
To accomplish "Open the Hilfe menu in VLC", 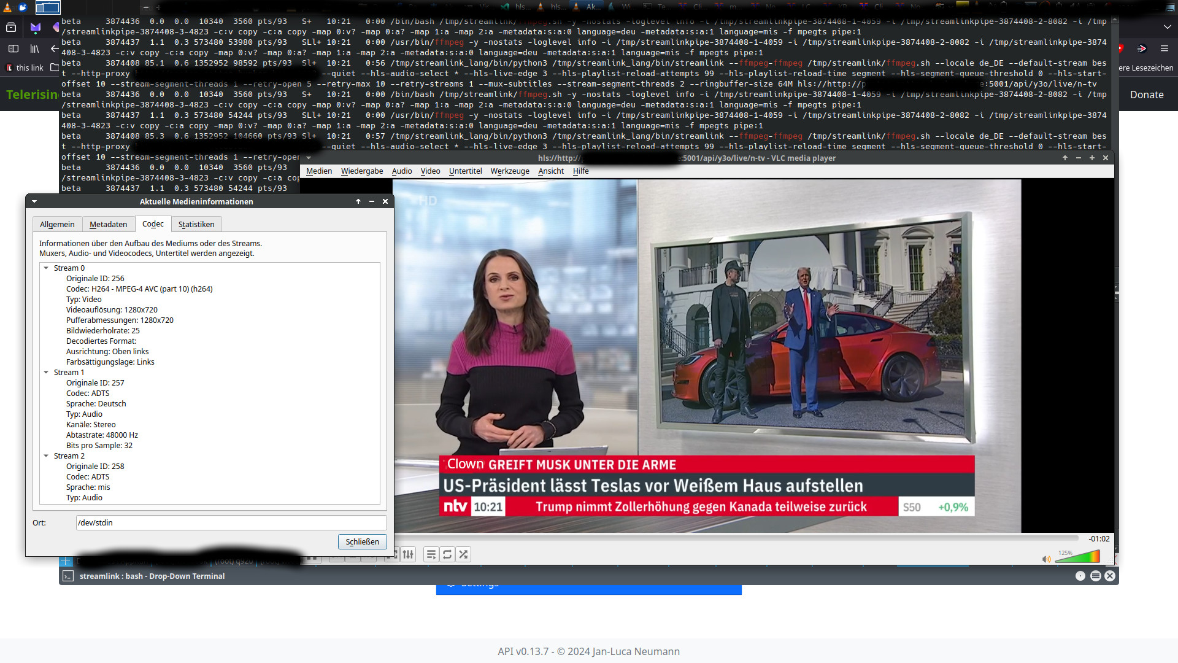I will 580,171.
